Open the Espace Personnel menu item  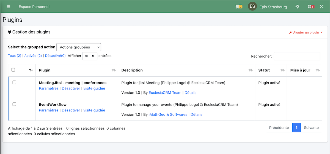point(34,7)
